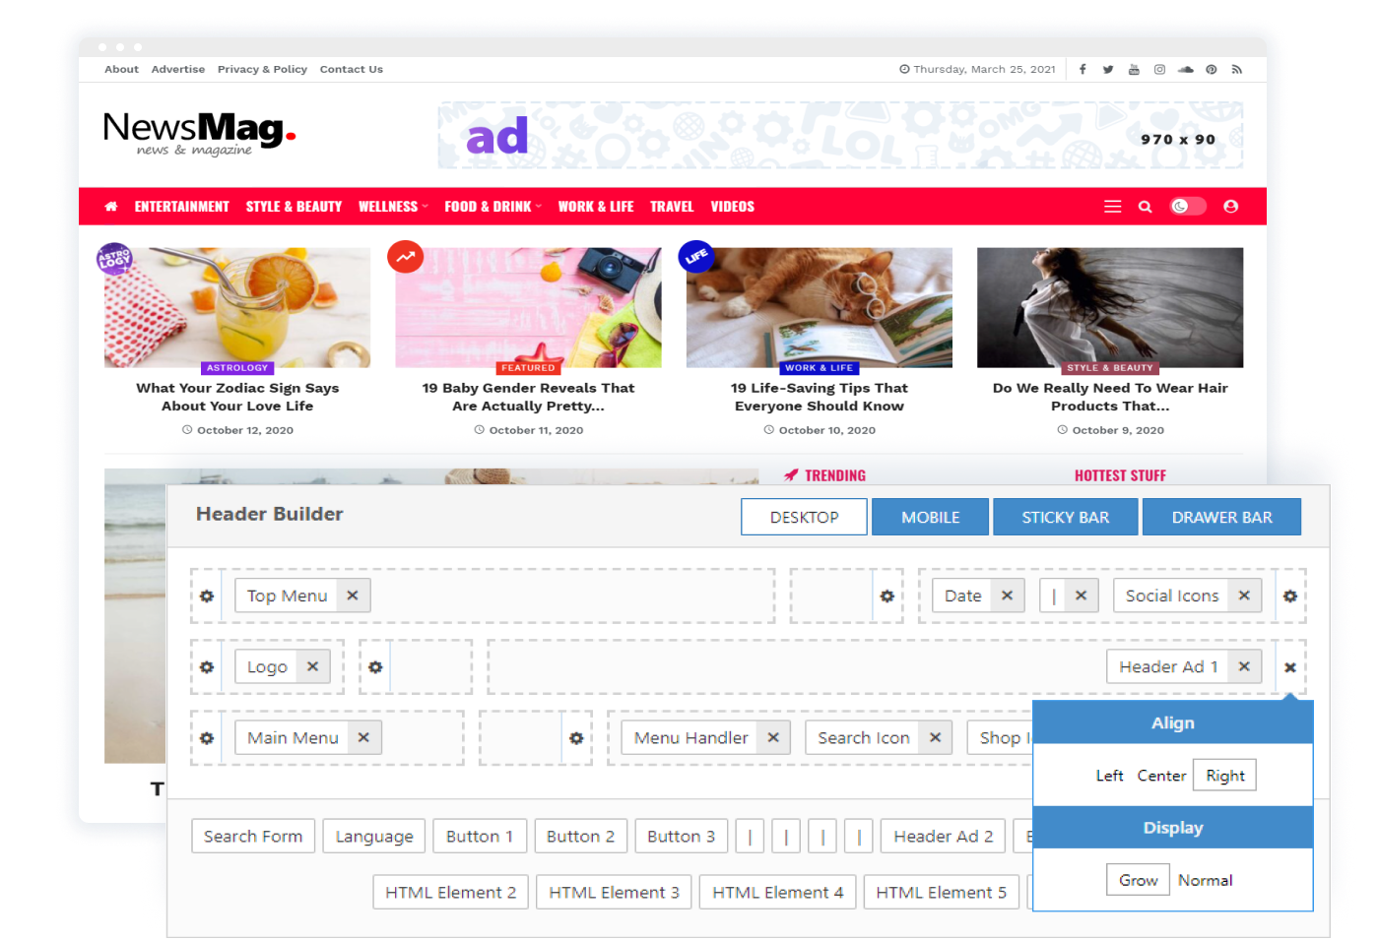The height and width of the screenshot is (940, 1379).
Task: Select Right alignment option
Action: 1225,776
